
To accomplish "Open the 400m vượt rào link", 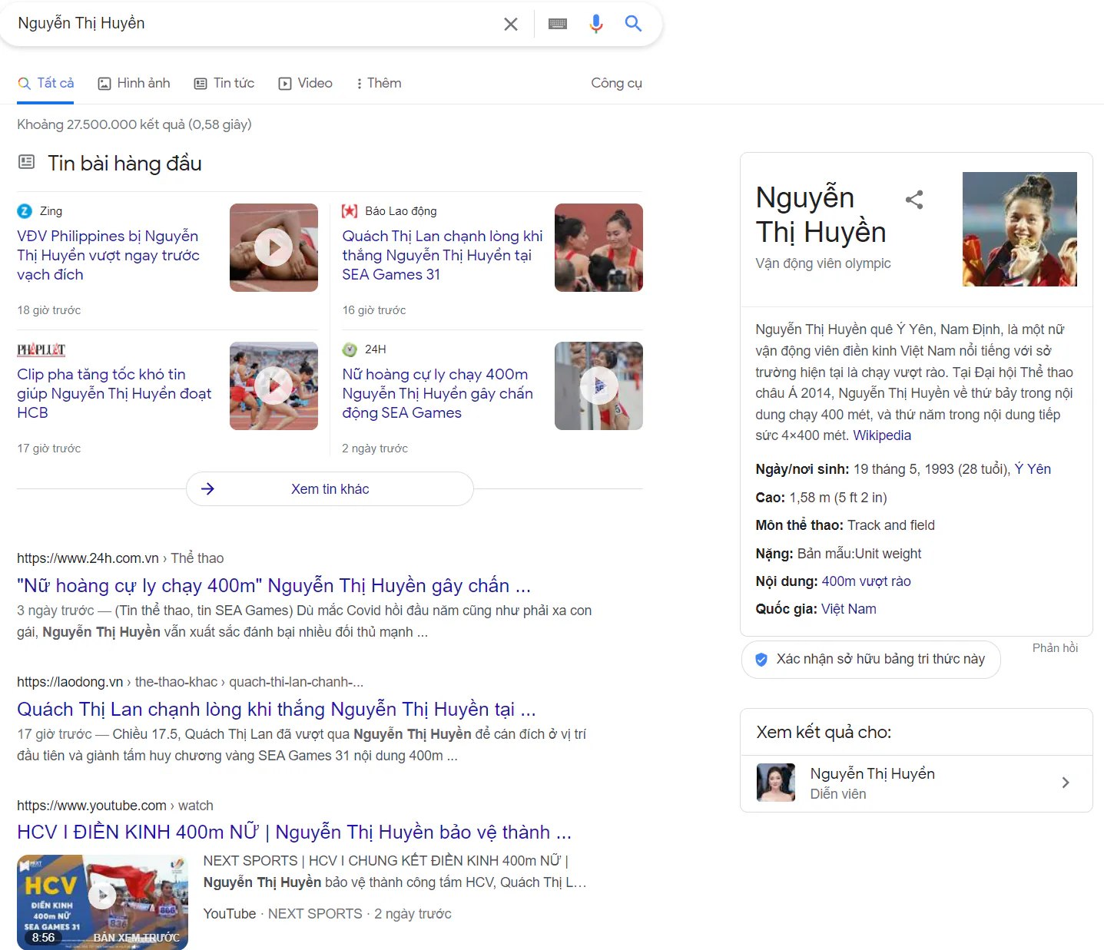I will click(x=866, y=581).
